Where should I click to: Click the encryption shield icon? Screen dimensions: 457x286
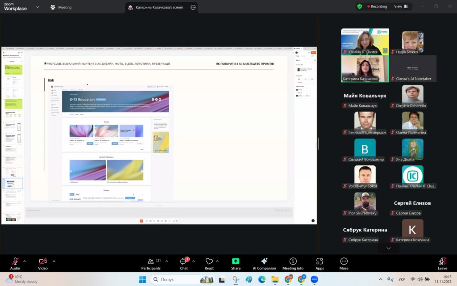click(x=359, y=7)
